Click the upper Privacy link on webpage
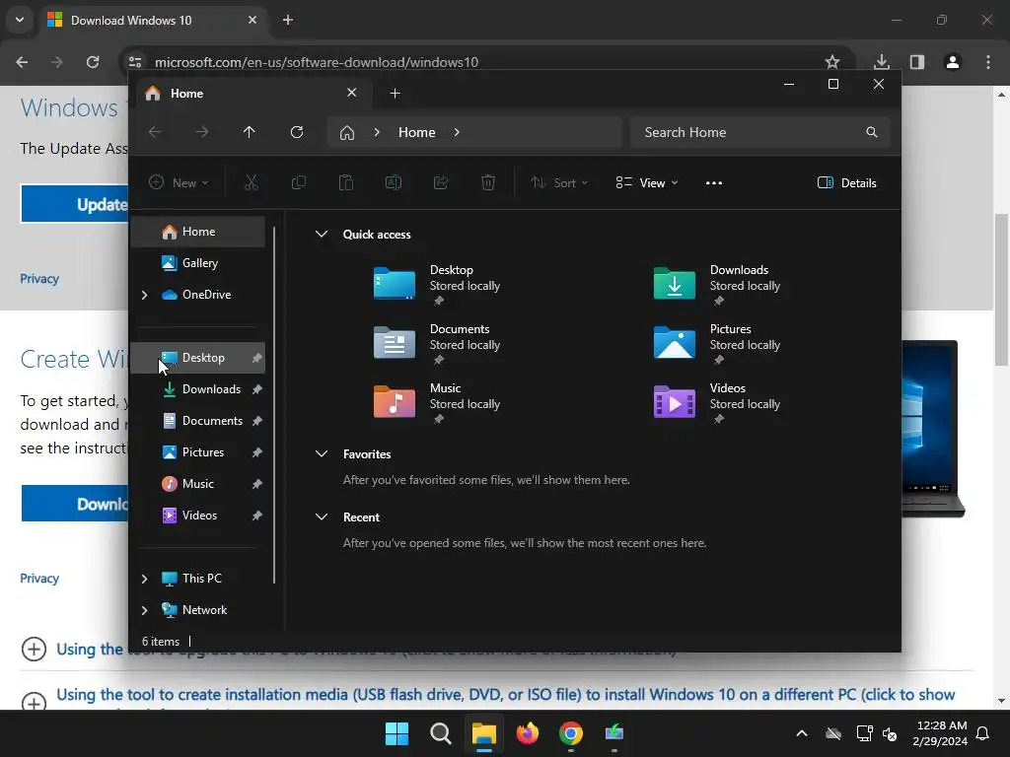 39,279
